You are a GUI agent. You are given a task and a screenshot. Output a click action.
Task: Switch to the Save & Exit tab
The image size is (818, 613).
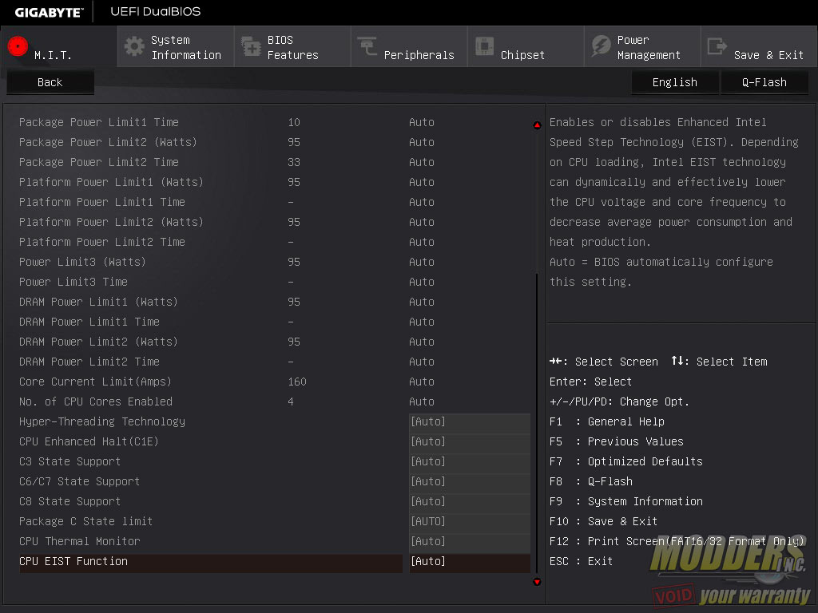pyautogui.click(x=759, y=47)
